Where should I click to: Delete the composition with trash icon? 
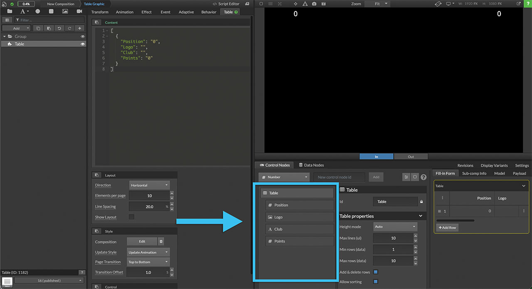point(161,241)
